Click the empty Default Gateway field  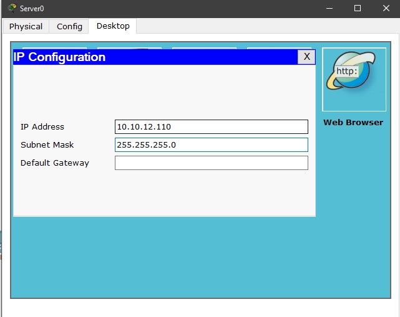[x=211, y=163]
